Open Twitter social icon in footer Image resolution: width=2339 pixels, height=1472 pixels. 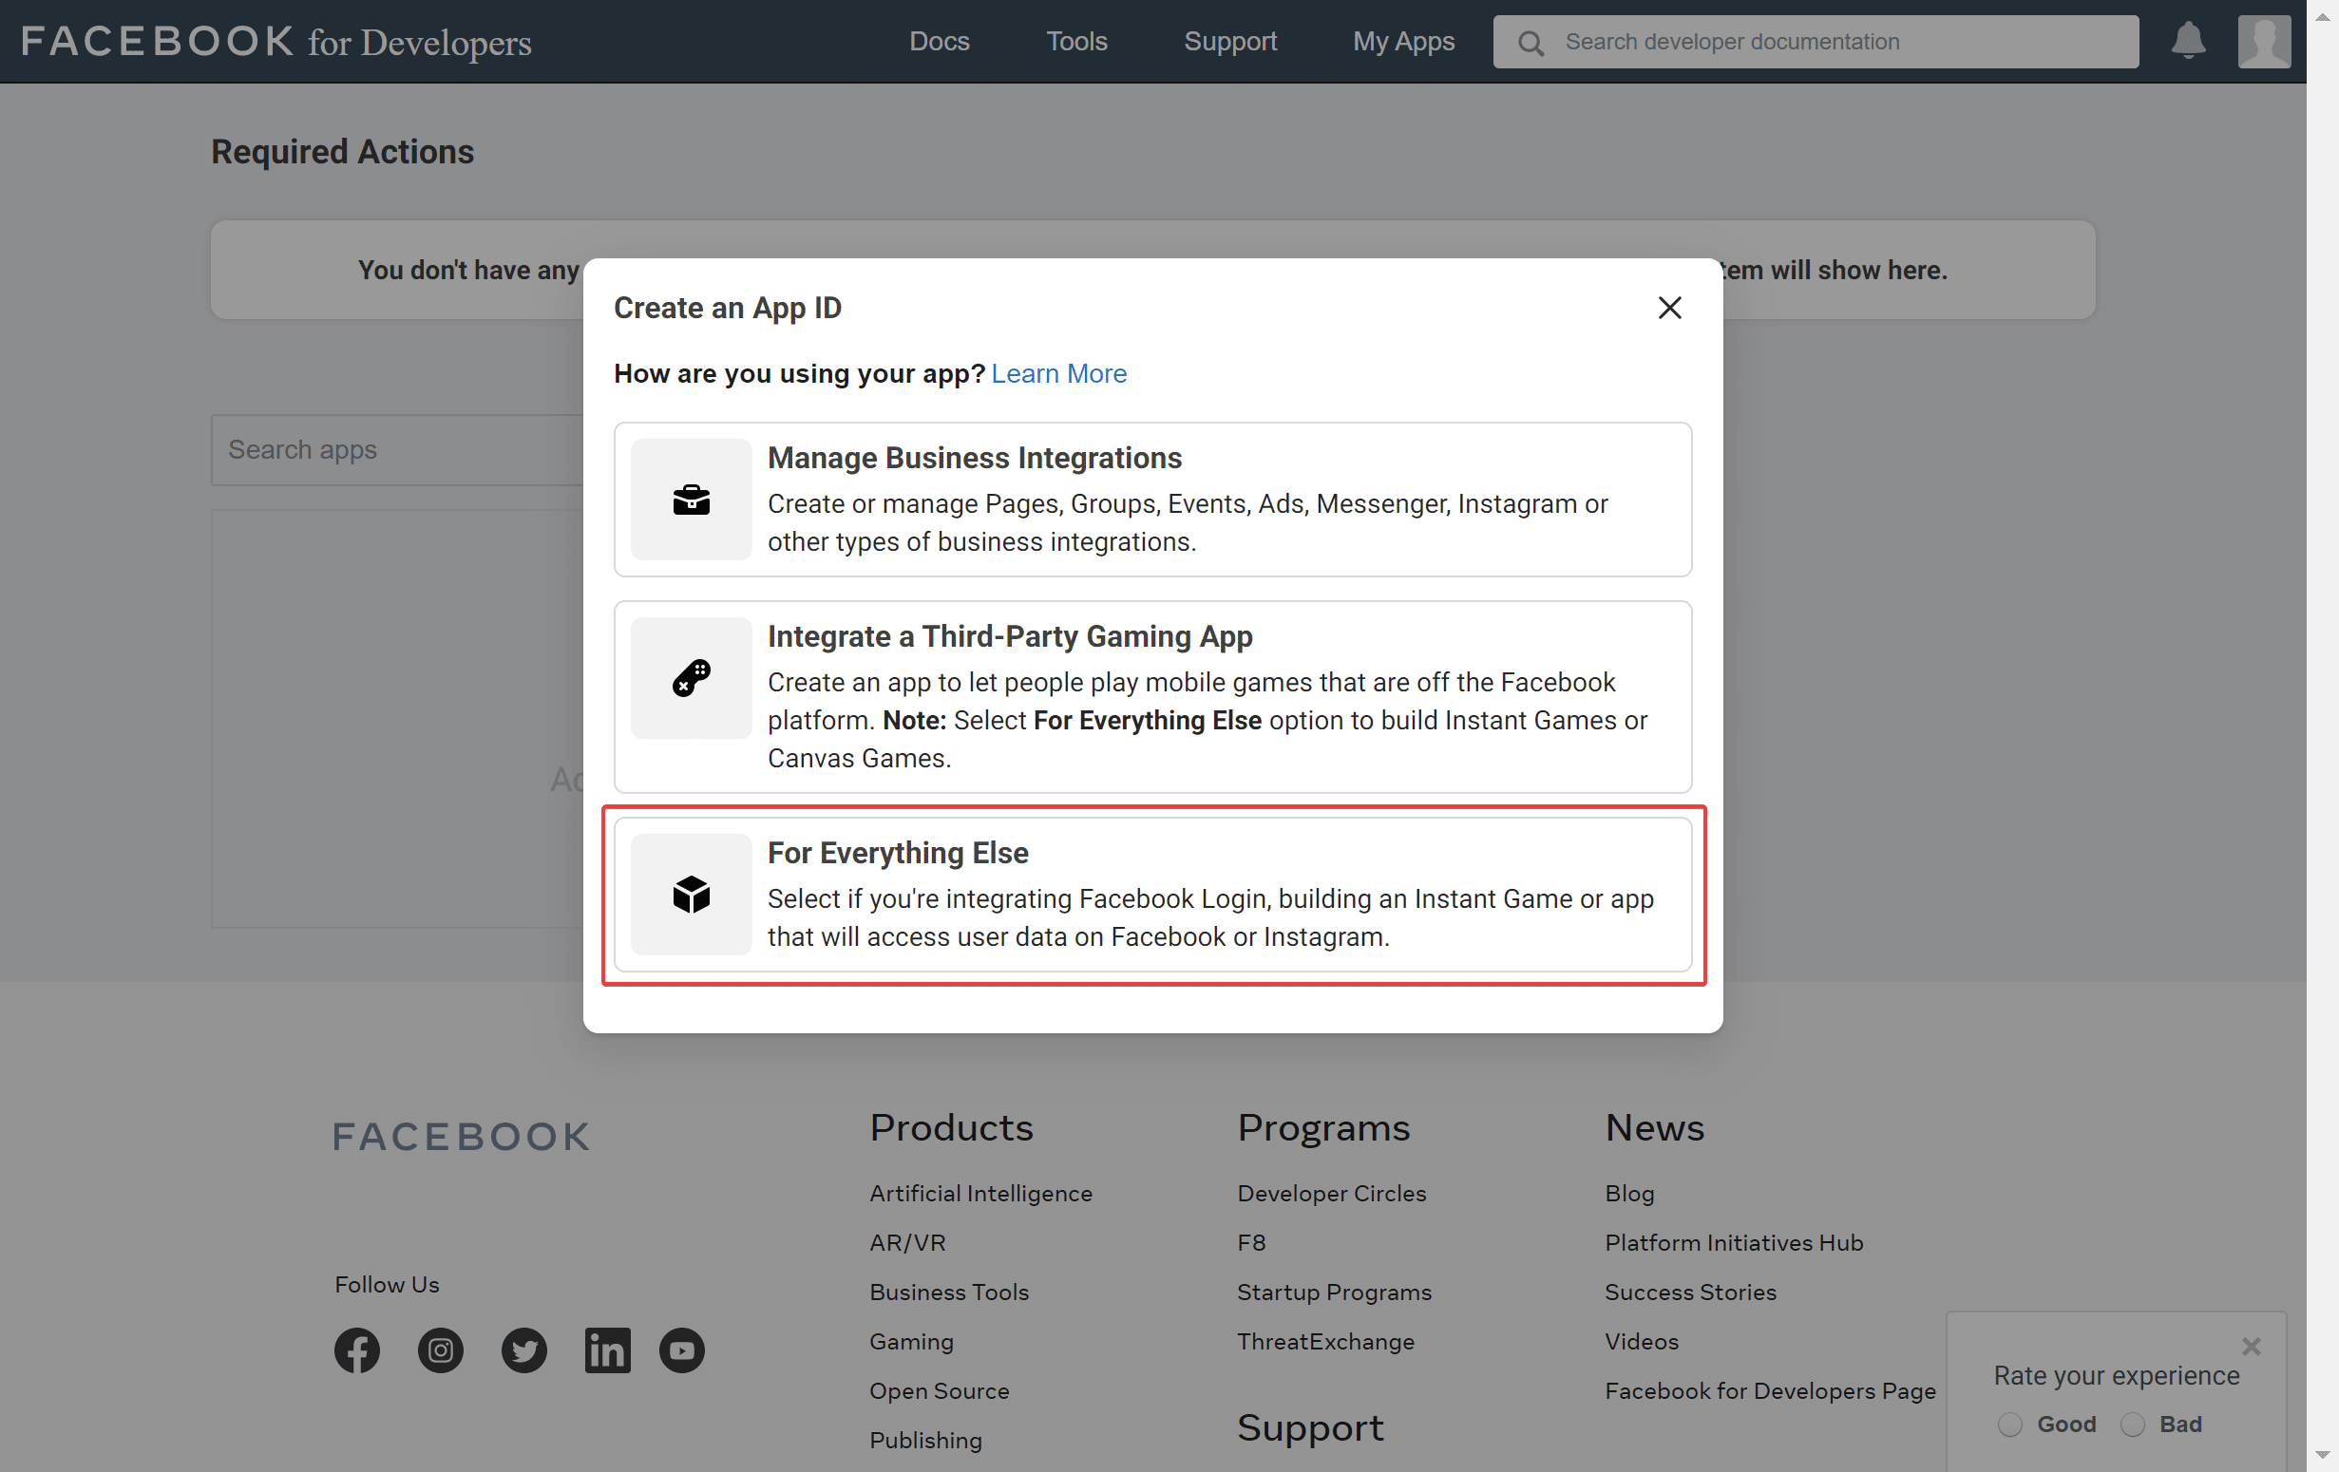click(x=523, y=1349)
